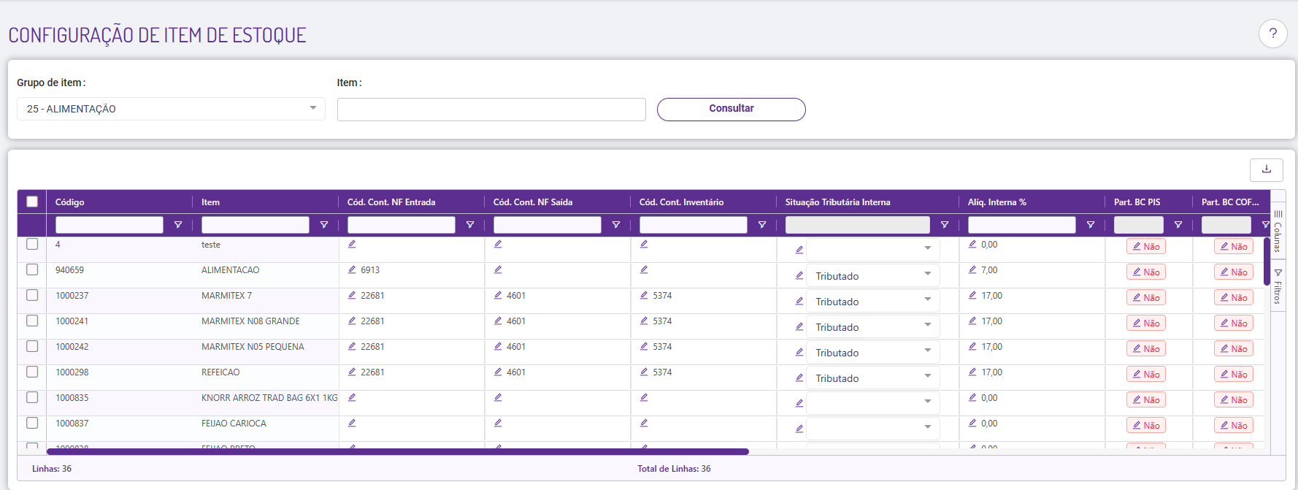The image size is (1298, 490).
Task: Toggle Part. BC PIS Não for REFEICAO
Action: pyautogui.click(x=1145, y=374)
